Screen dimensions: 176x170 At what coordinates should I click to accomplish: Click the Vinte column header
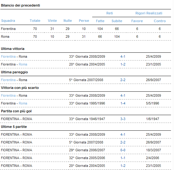(52, 21)
